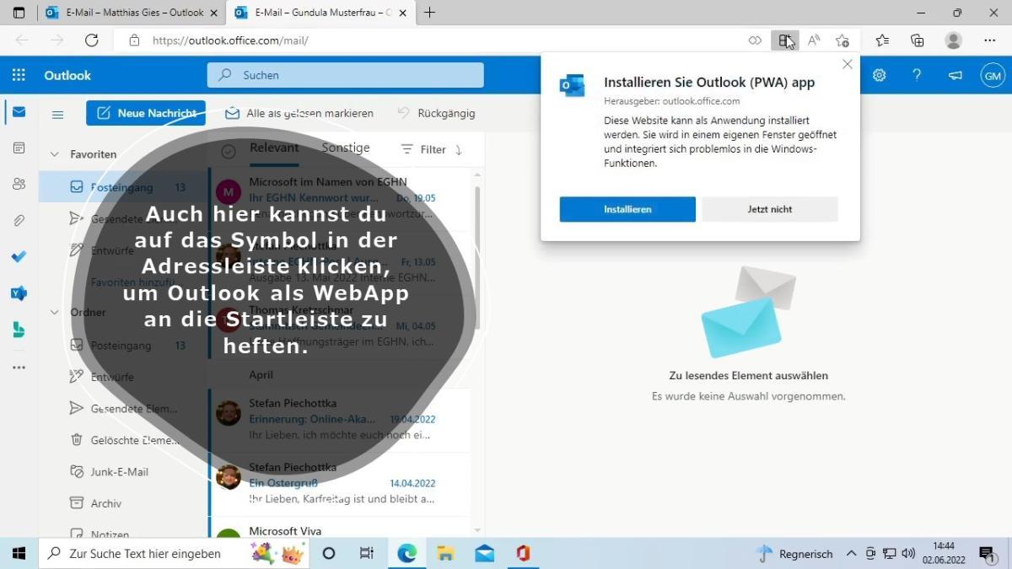Click the Installieren button

tap(627, 209)
